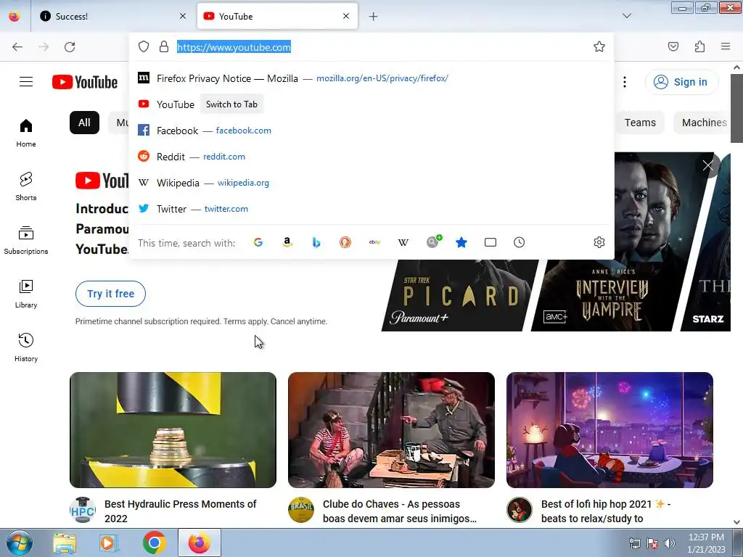The image size is (743, 557).
Task: Select the Teams filter chip
Action: pos(640,123)
